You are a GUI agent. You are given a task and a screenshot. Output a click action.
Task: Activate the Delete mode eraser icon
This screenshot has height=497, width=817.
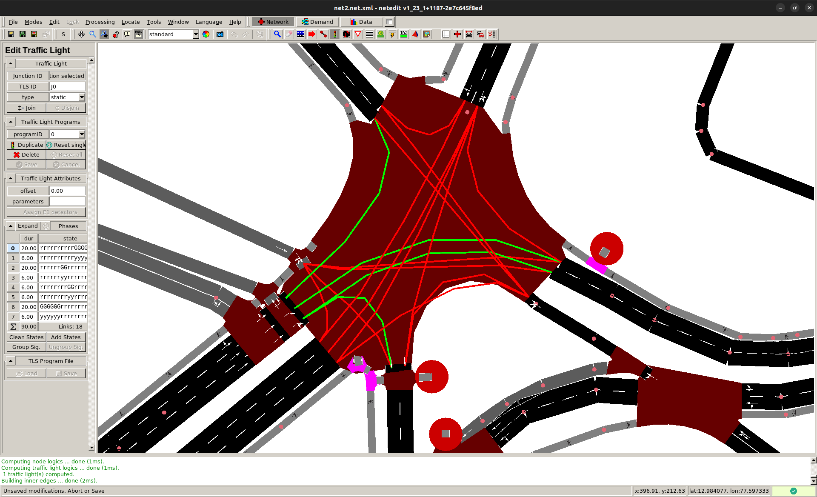(289, 34)
